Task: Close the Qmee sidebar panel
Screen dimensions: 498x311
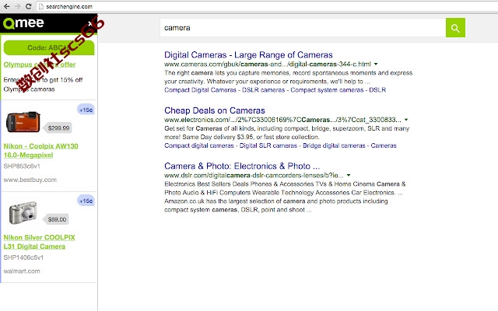Action: pyautogui.click(x=90, y=23)
